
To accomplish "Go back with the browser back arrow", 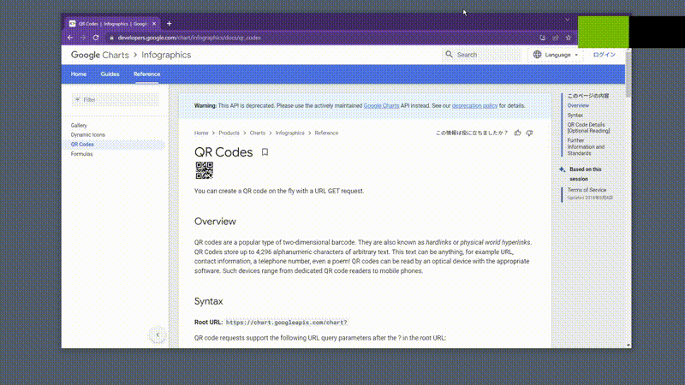I will pos(70,38).
